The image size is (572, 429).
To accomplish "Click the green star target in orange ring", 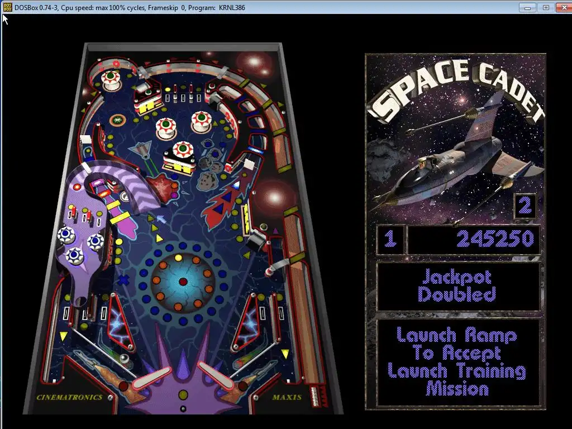I will tap(117, 120).
